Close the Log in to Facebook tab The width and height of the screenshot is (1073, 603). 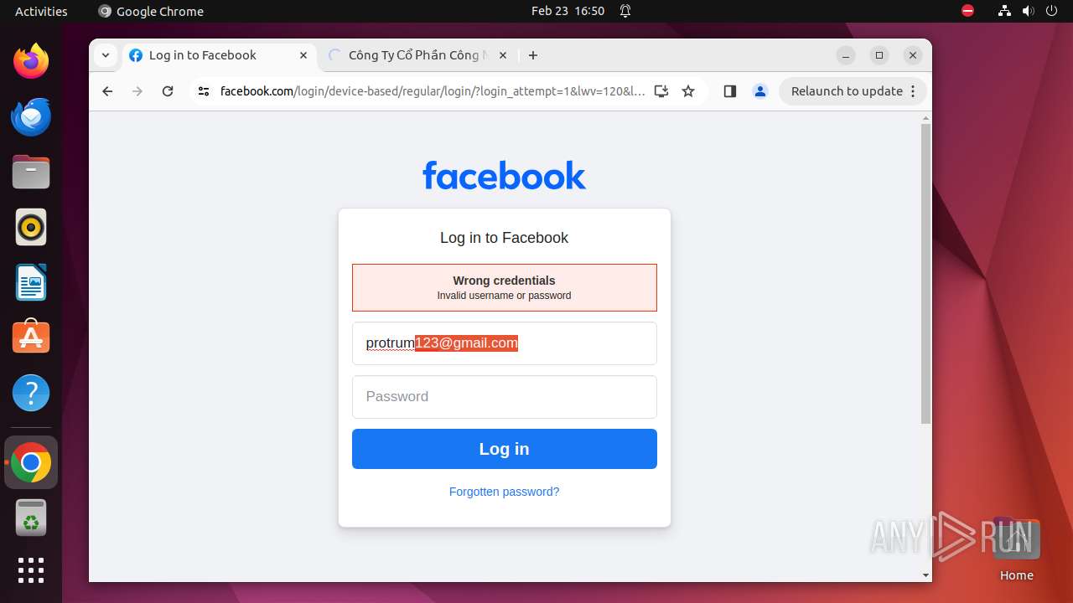click(x=303, y=55)
